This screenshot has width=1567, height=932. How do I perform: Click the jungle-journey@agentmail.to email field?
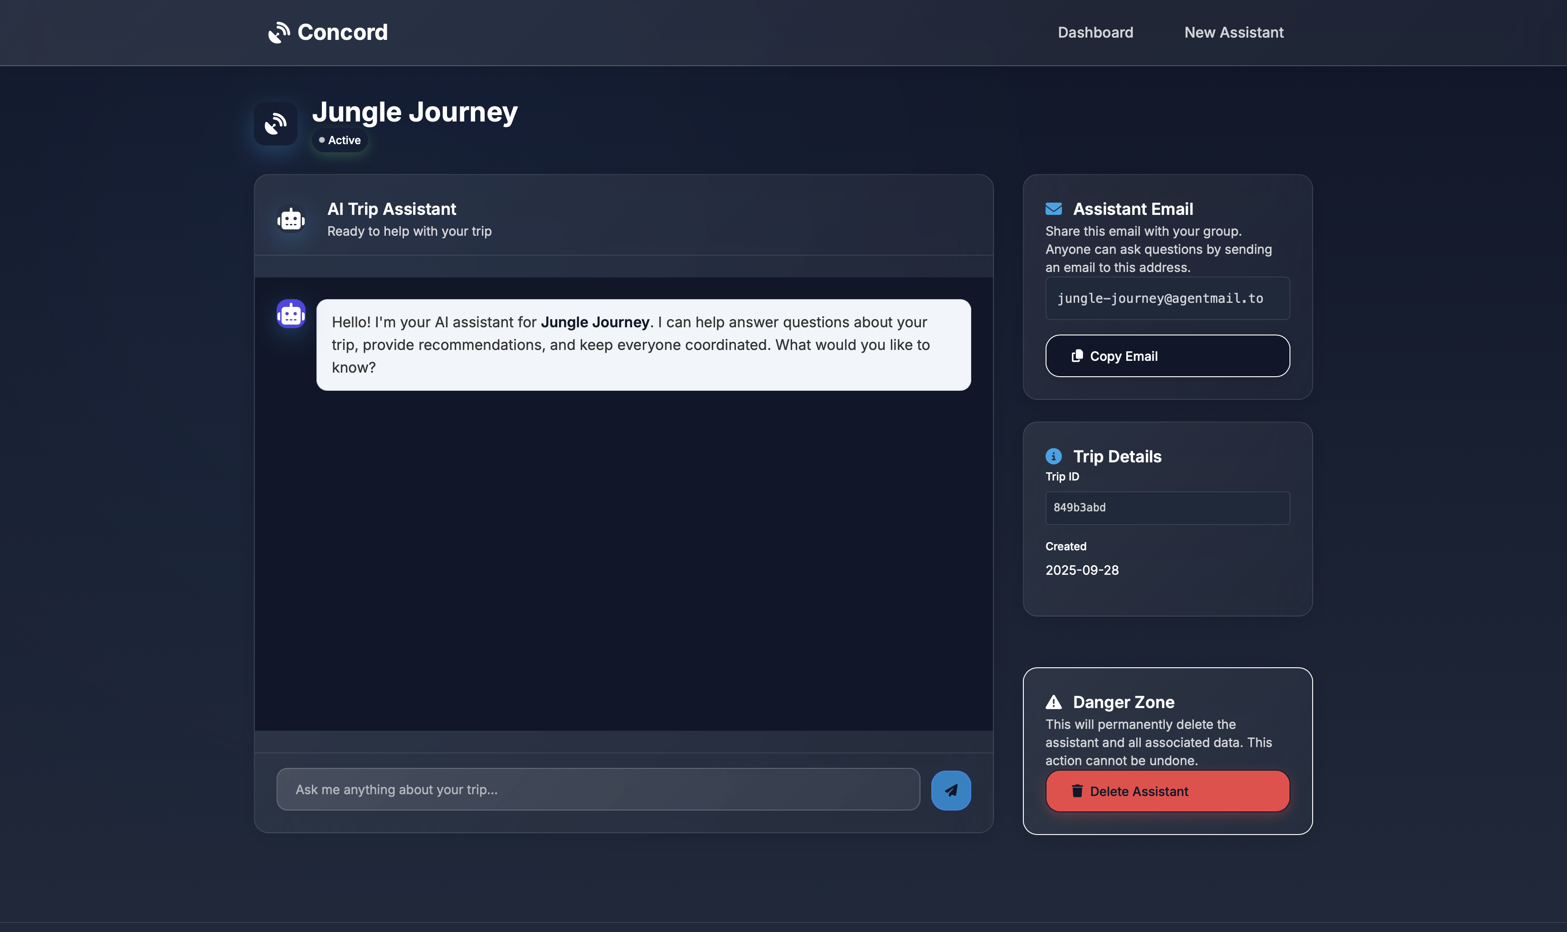[x=1167, y=298]
